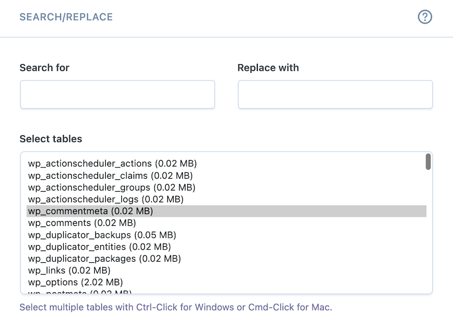
Task: Open the Search/Replace help icon
Action: pos(425,17)
